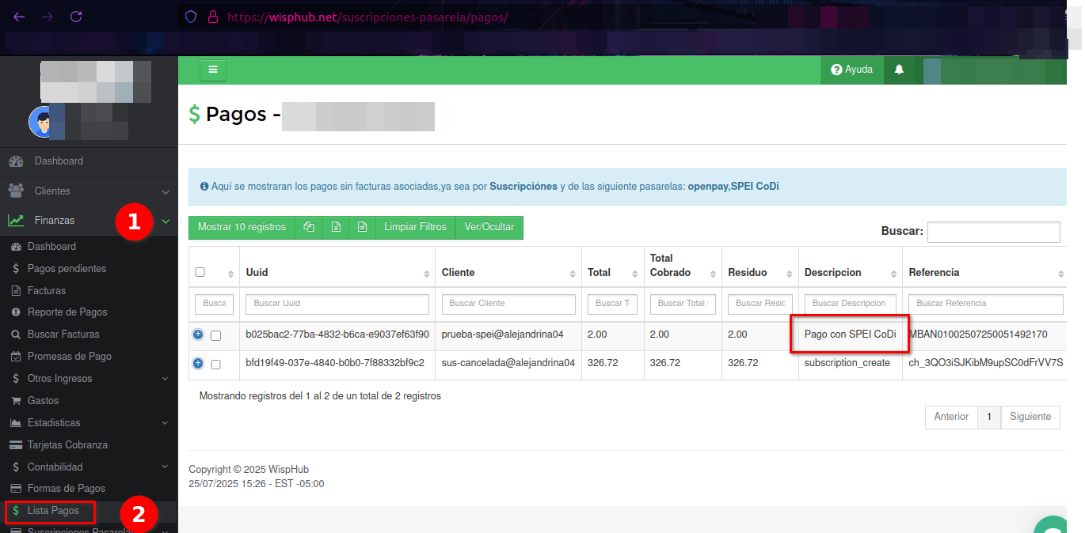Expand row details for sus-cancelada payment

pos(198,363)
